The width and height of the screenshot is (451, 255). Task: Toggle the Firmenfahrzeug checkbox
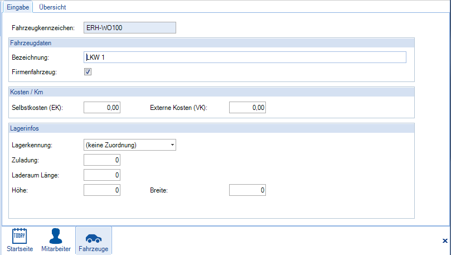(x=88, y=71)
